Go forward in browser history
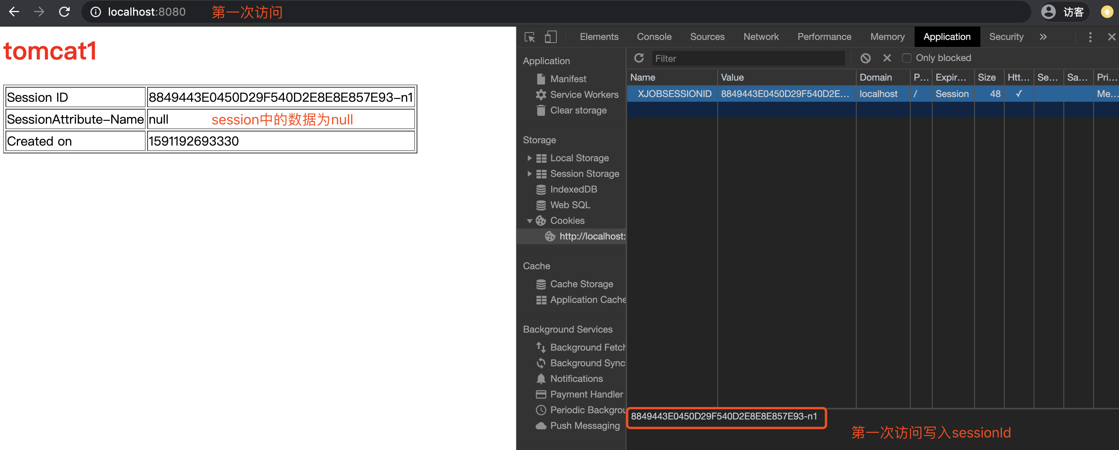The image size is (1119, 450). tap(39, 12)
